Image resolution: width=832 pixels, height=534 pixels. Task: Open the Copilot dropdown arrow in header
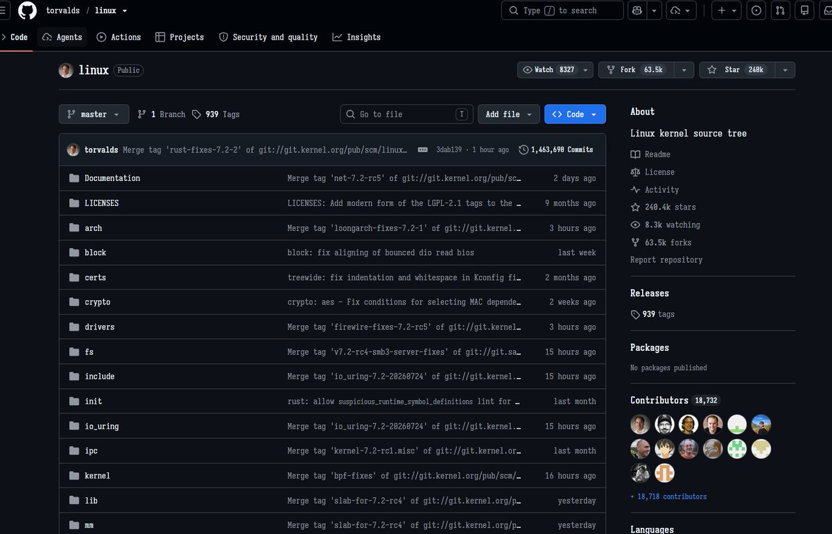click(x=655, y=10)
